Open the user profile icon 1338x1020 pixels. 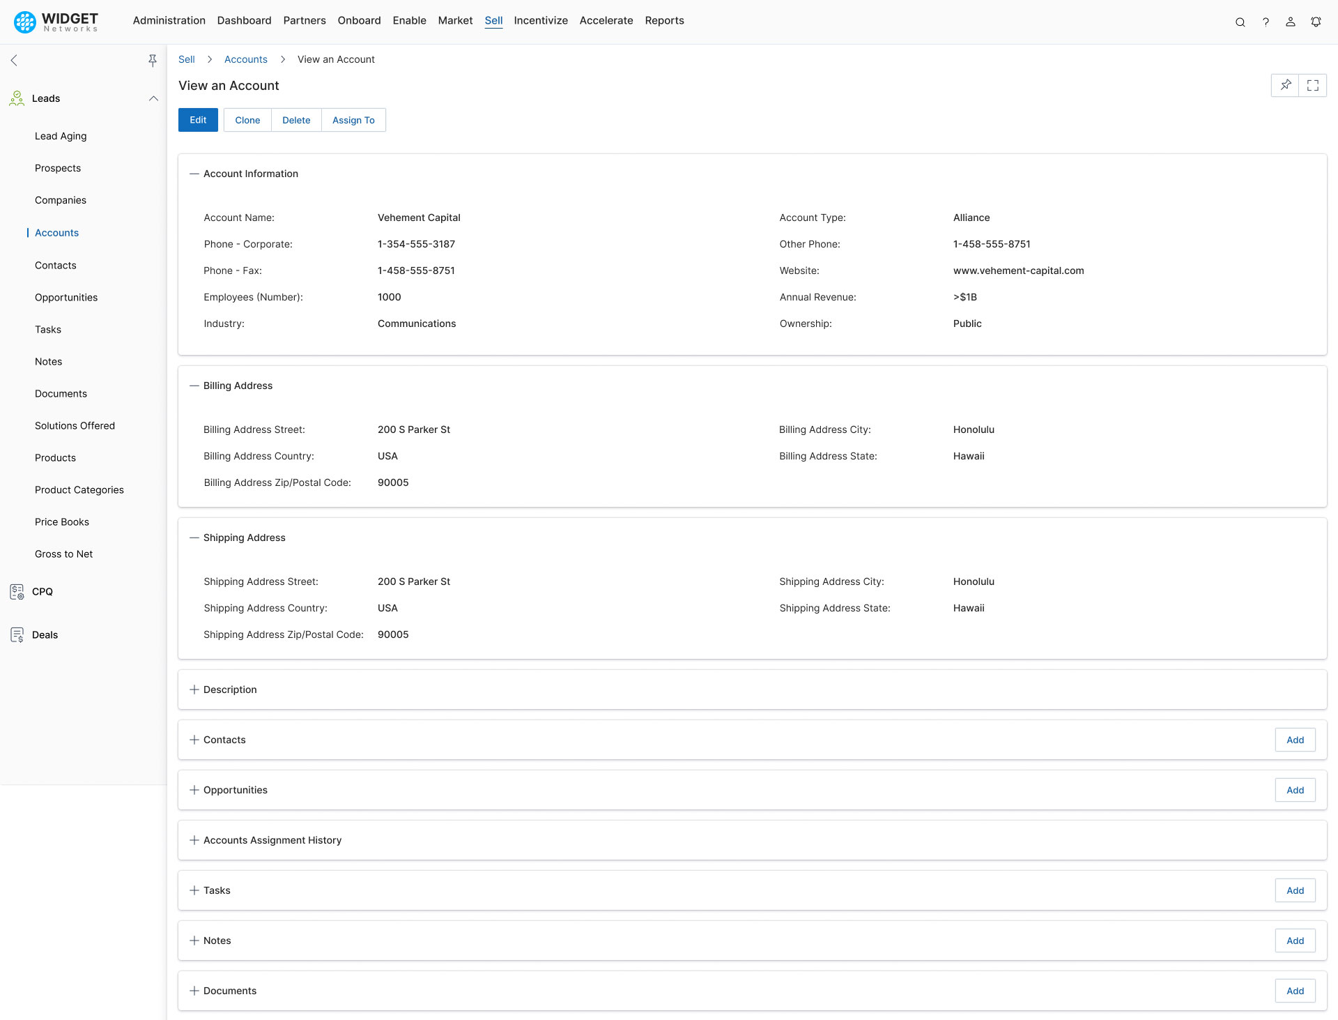[1290, 22]
